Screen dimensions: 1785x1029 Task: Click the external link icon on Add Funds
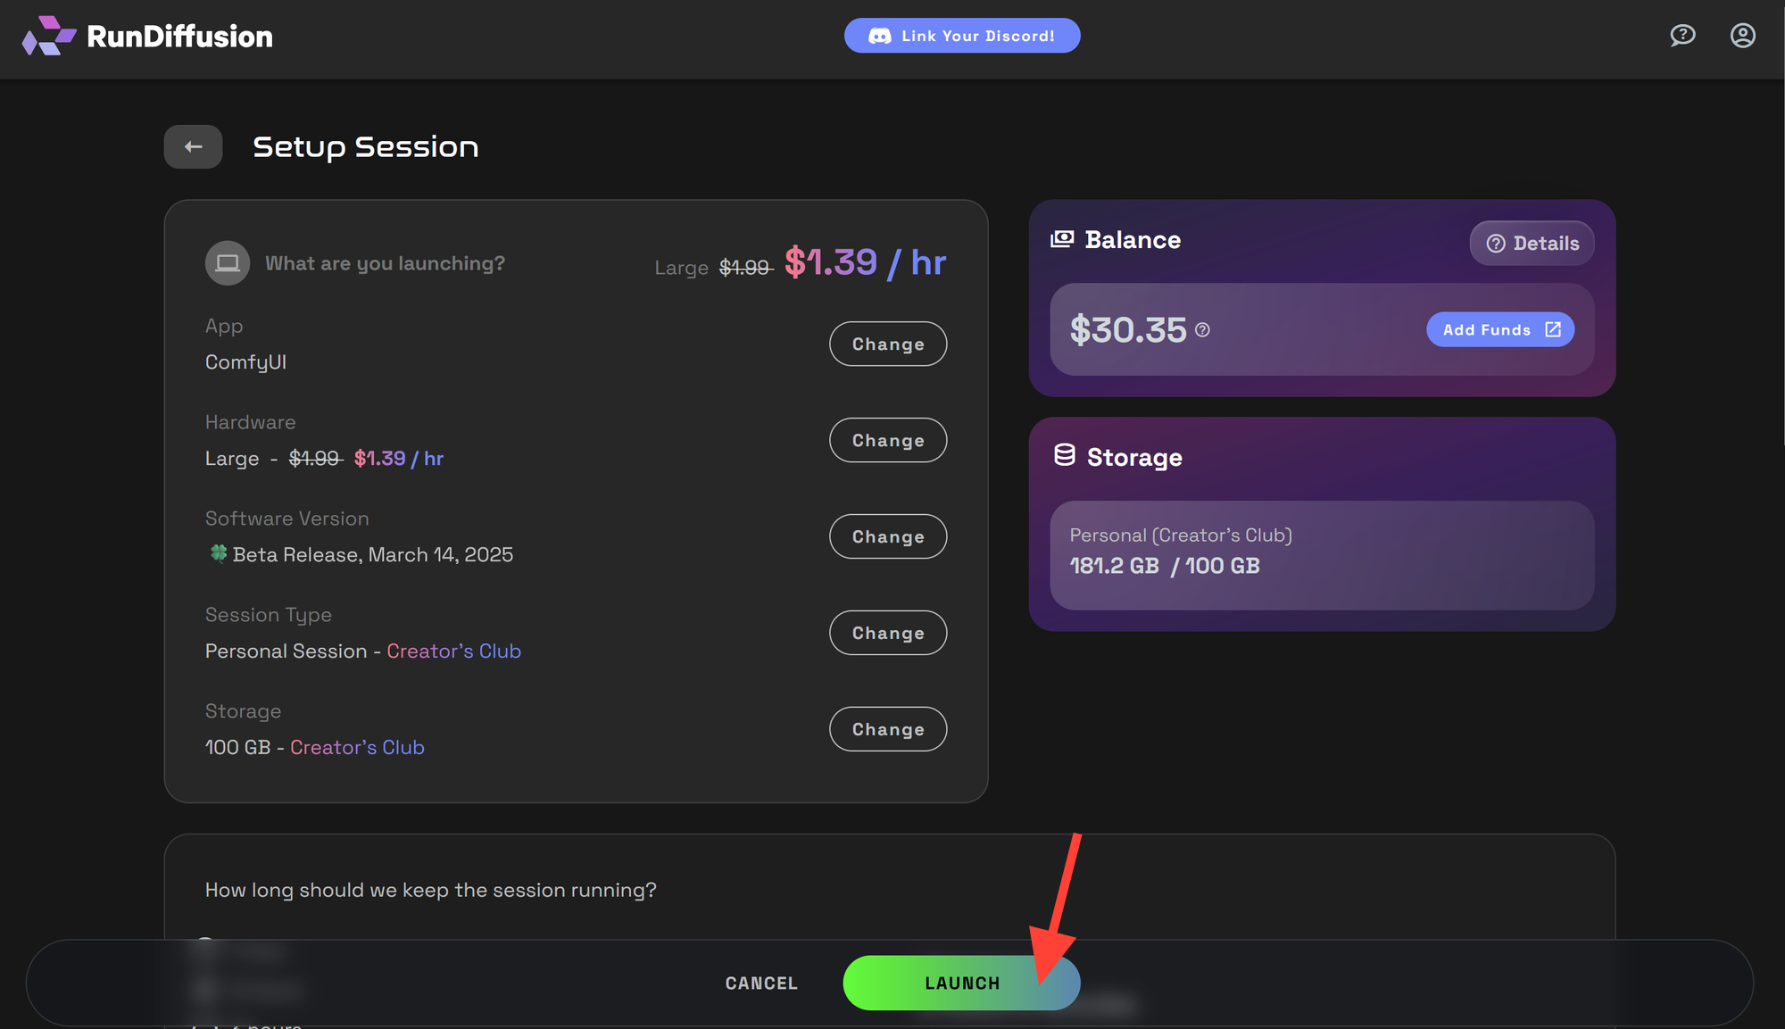(1553, 329)
